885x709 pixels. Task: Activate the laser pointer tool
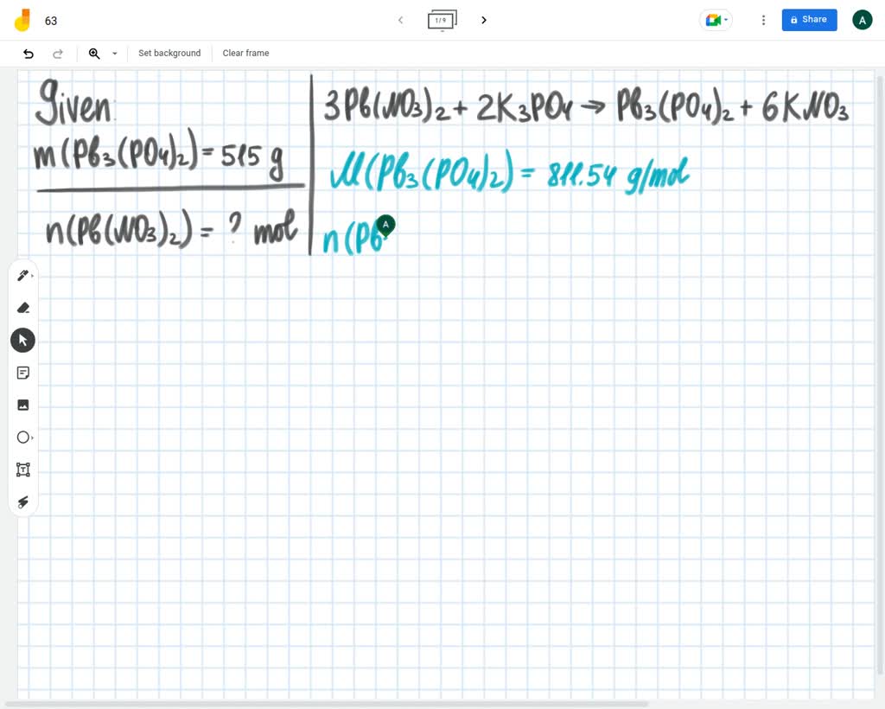[x=23, y=502]
